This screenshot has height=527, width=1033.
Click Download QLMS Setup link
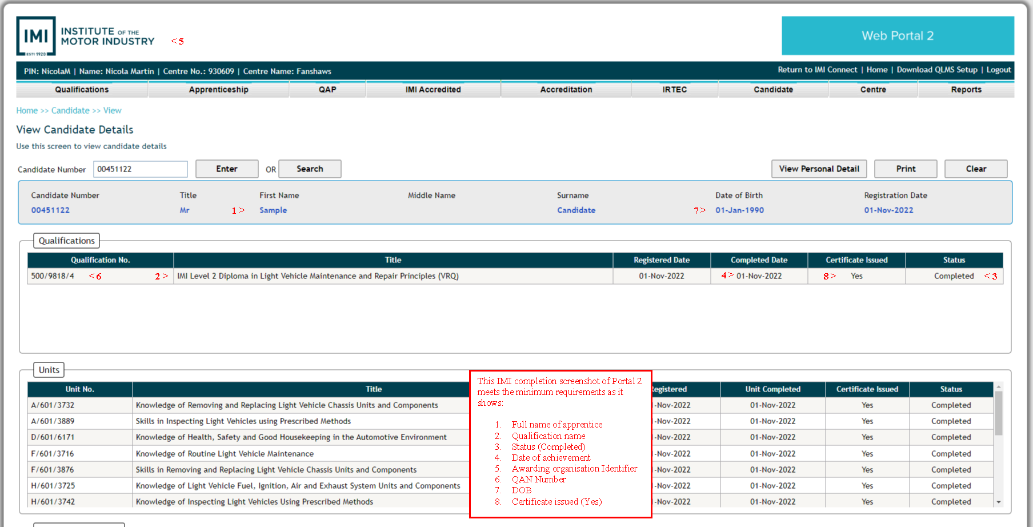coord(936,70)
